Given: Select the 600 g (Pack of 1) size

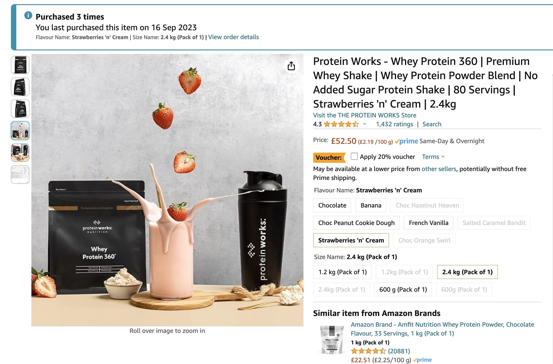Looking at the screenshot, I should tap(403, 290).
